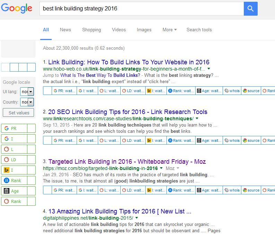
Task: Open whois for result 3
Action: pyautogui.click(x=232, y=190)
